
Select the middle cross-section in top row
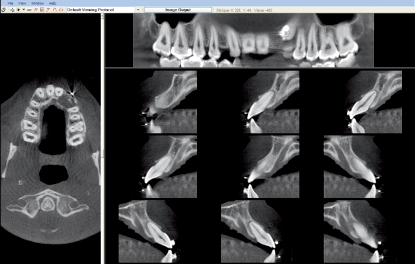[x=270, y=102]
